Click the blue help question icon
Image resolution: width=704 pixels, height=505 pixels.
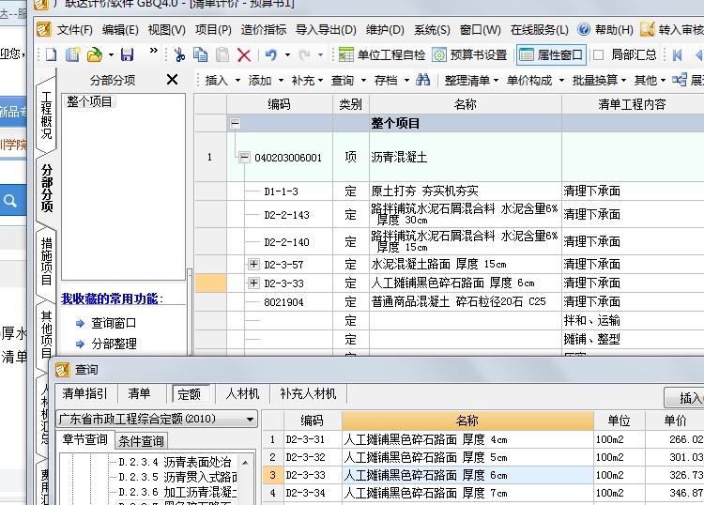click(x=584, y=29)
